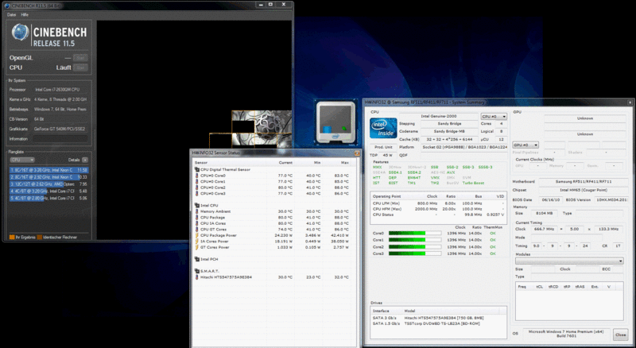Viewport: 636px width, 348px height.
Task: Click the CPU test button next to Läuft
Action: (80, 68)
